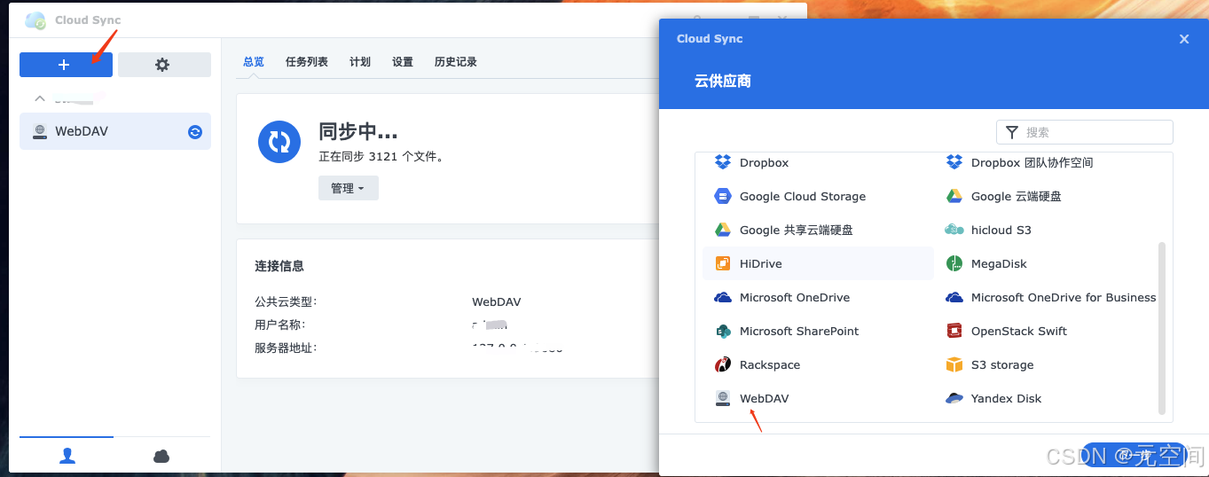Select the WebDAV connection in the sidebar
The image size is (1209, 477).
pyautogui.click(x=115, y=131)
